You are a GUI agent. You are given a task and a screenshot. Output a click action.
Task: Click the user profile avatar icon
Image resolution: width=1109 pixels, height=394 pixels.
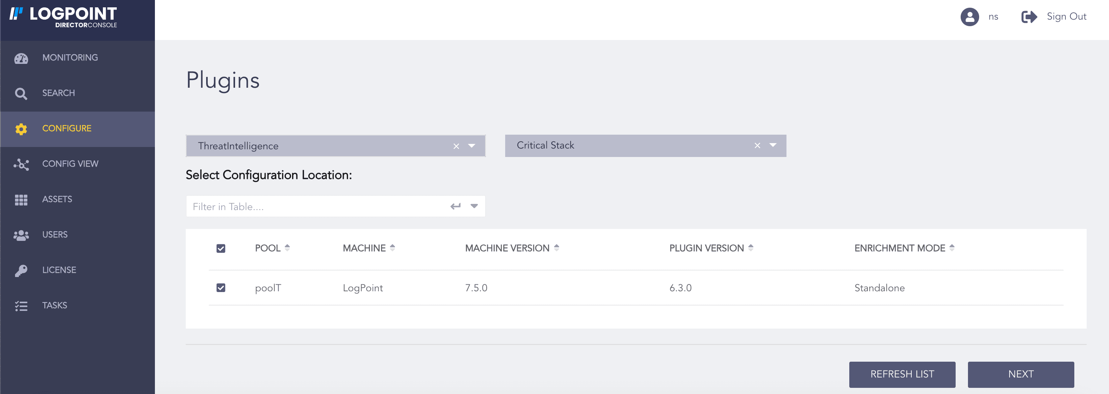[970, 17]
